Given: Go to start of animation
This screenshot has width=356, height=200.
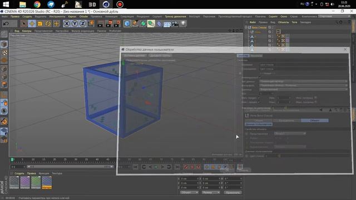Looking at the screenshot, I should (x=135, y=167).
